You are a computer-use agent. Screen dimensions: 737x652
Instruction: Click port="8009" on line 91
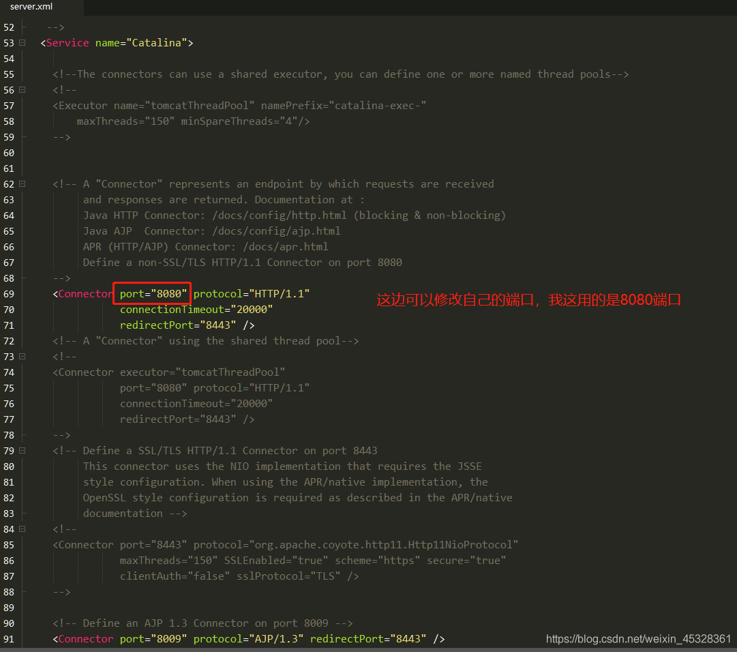[x=153, y=639]
